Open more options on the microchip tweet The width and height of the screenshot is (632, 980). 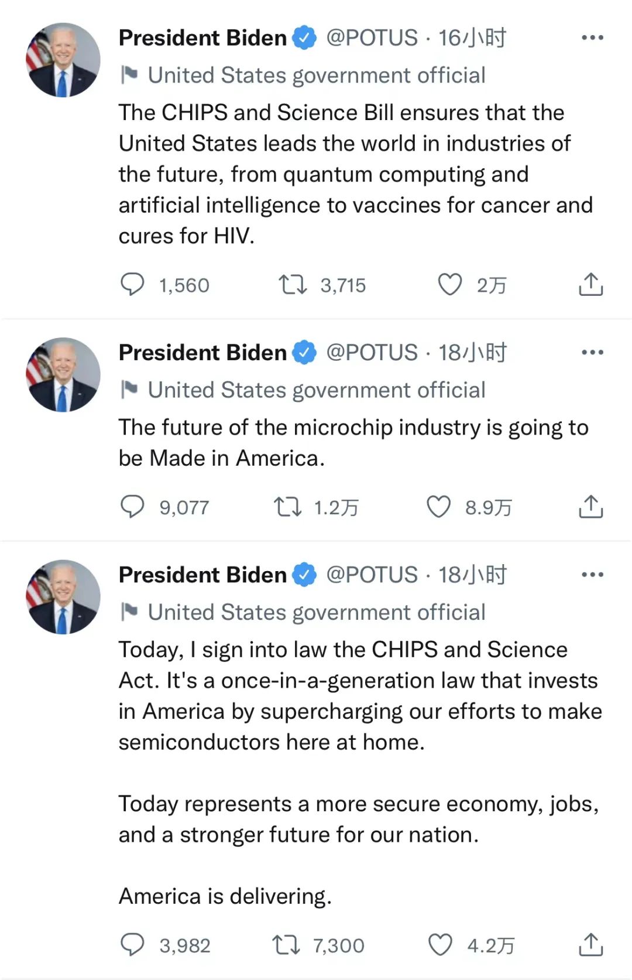pyautogui.click(x=592, y=353)
